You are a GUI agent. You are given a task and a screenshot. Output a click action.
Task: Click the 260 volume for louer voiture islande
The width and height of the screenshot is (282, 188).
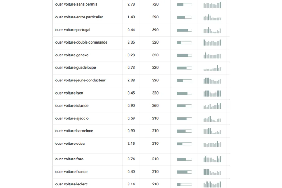pos(155,106)
